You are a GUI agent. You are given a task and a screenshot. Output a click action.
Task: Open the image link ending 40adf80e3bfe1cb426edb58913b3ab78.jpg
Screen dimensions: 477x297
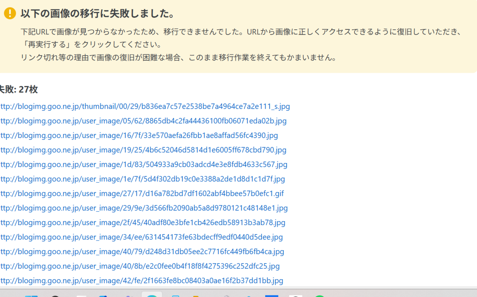143,222
